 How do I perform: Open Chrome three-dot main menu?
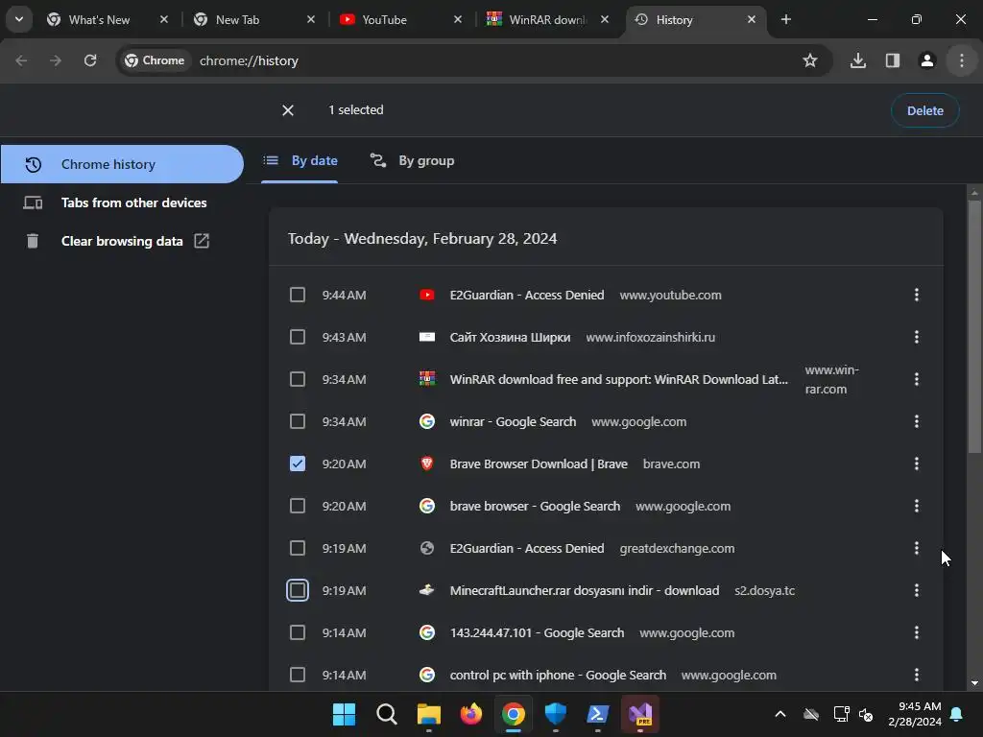pyautogui.click(x=961, y=60)
